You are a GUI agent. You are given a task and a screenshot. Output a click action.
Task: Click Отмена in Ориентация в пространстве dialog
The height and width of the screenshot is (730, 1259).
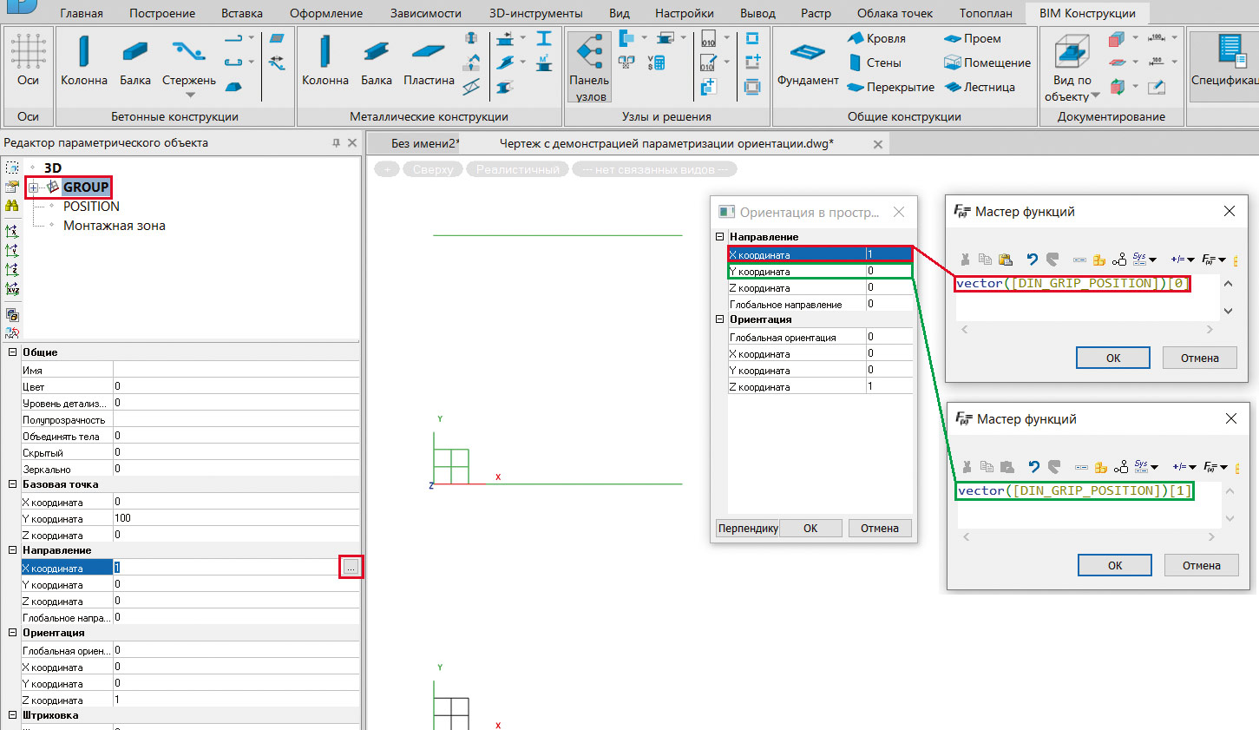[880, 528]
